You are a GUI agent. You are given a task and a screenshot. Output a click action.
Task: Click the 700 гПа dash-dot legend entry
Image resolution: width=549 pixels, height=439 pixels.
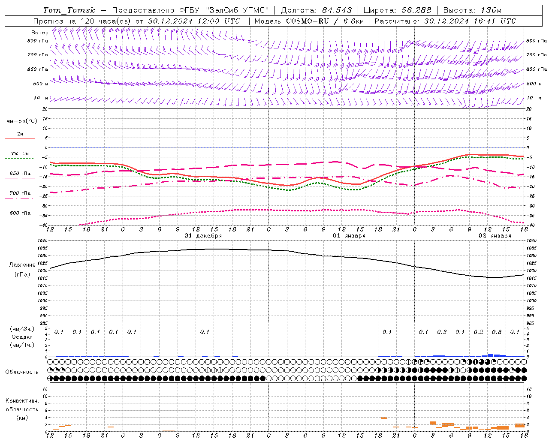coord(20,195)
